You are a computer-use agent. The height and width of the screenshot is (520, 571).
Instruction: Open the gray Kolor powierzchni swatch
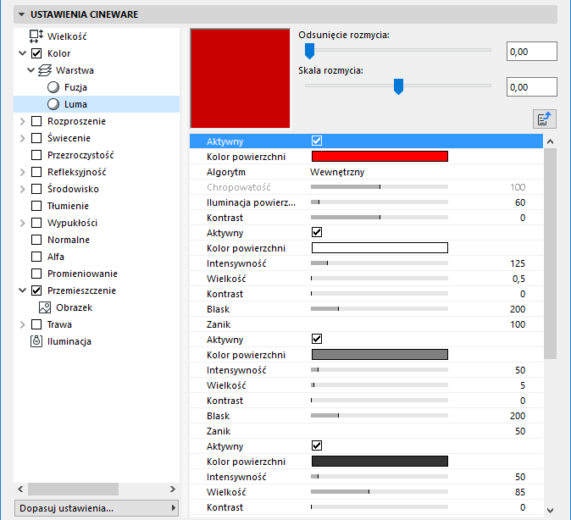pos(380,354)
